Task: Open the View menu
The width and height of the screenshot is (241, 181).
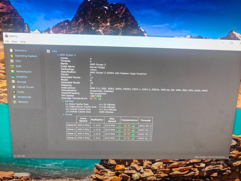Action: 15,41
